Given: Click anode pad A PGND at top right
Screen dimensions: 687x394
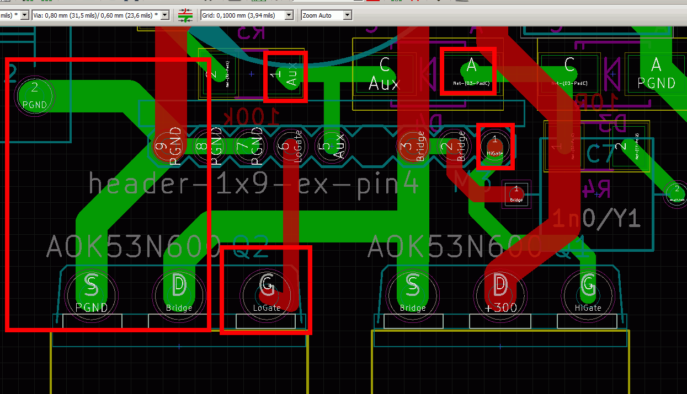Looking at the screenshot, I should coord(656,73).
